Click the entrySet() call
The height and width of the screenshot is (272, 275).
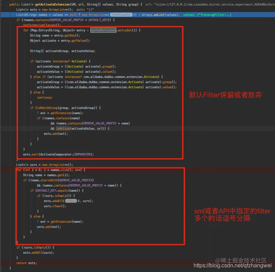(x=127, y=30)
